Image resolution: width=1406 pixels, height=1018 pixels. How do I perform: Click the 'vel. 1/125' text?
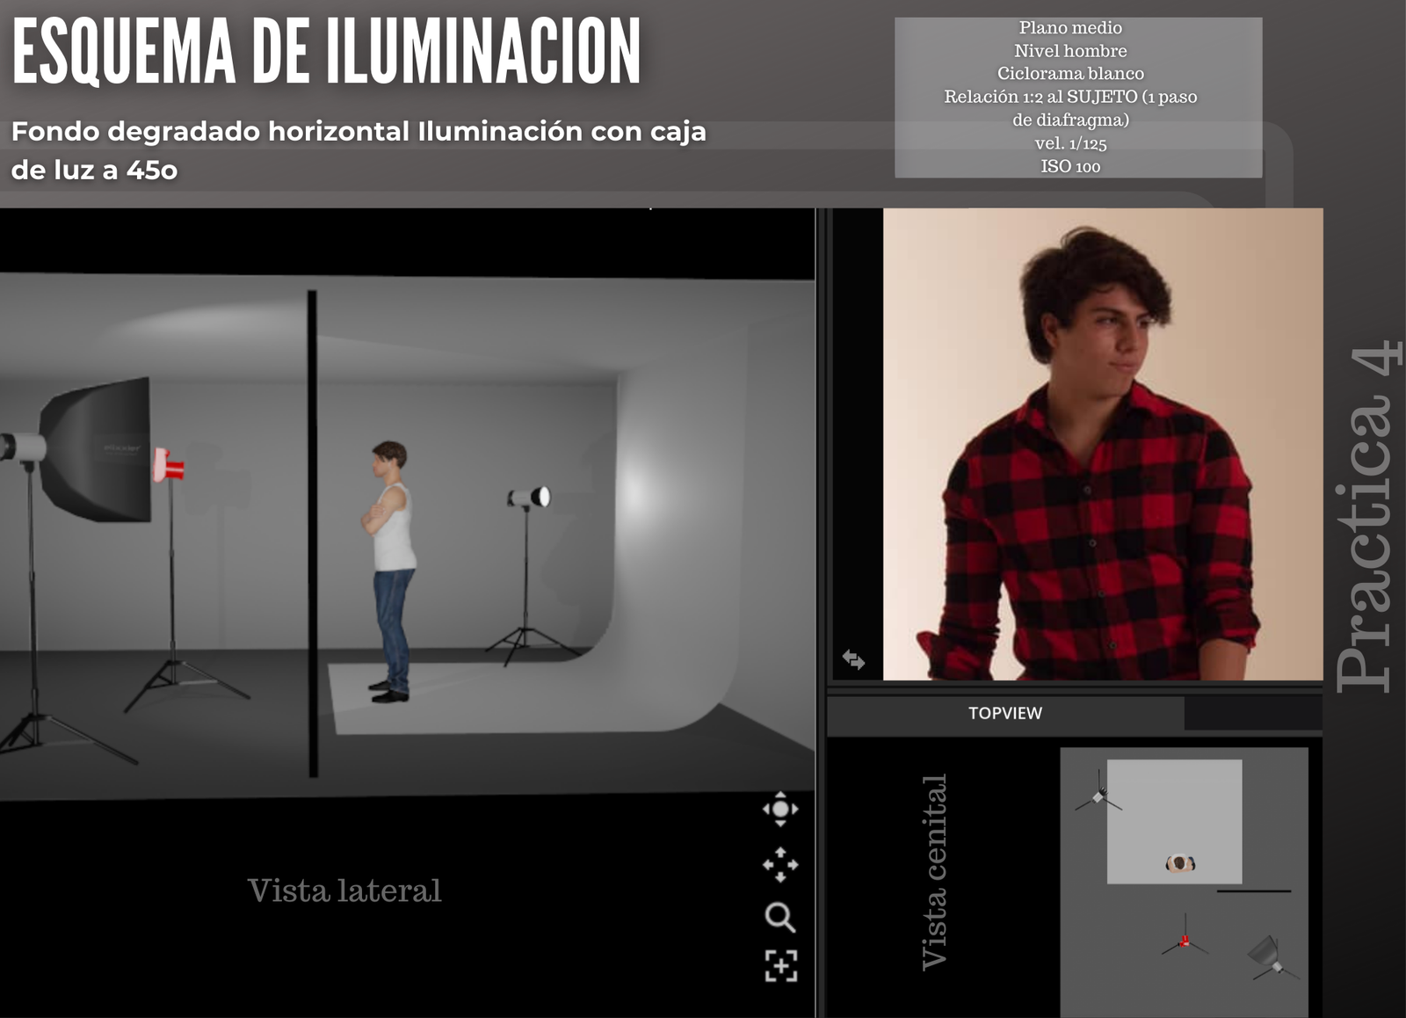(1070, 143)
